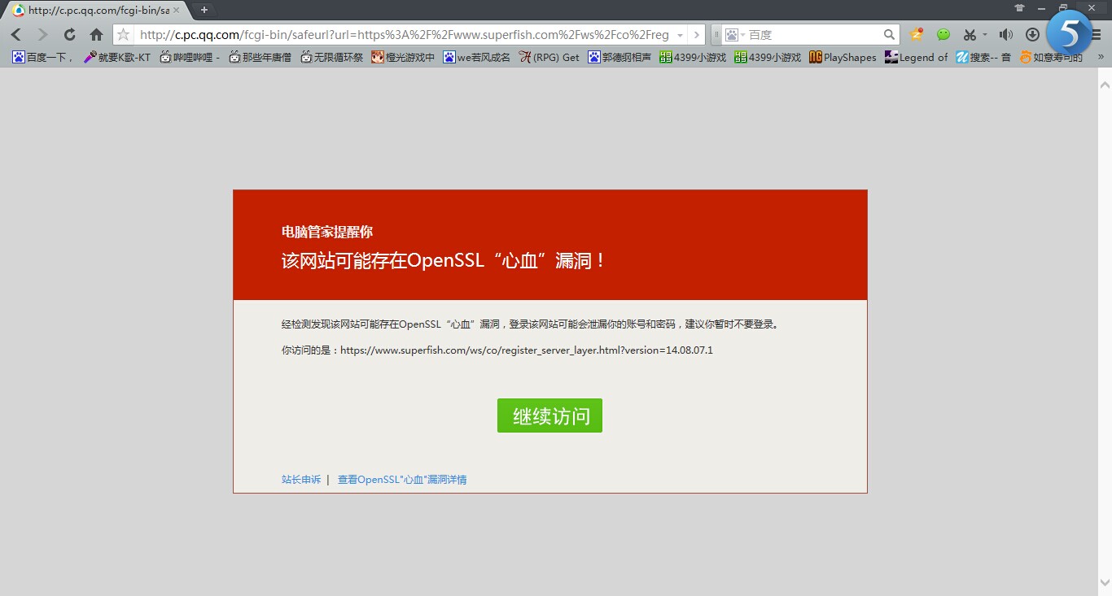This screenshot has width=1112, height=596.
Task: Open the we若风成名 bookmark
Action: point(476,57)
